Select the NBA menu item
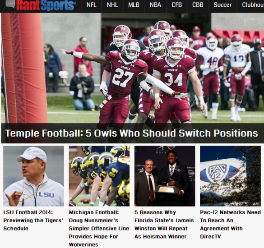264x248 pixels. point(155,5)
